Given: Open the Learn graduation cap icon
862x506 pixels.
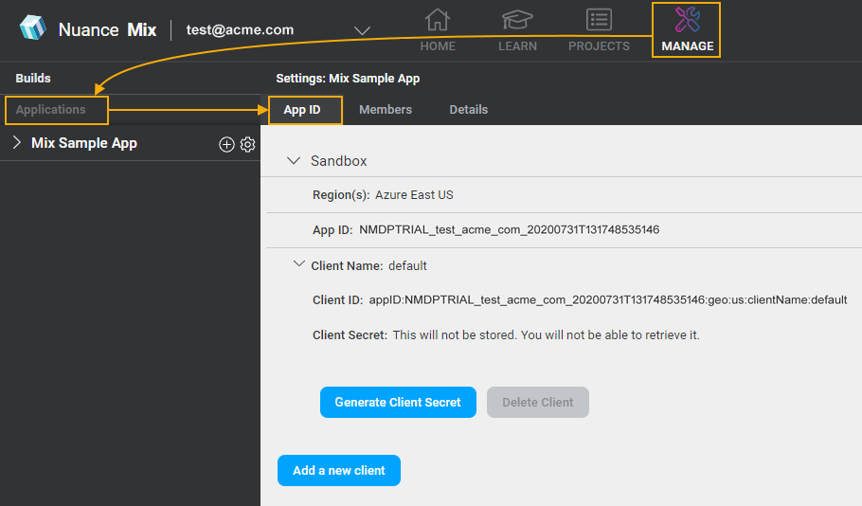Looking at the screenshot, I should (517, 20).
